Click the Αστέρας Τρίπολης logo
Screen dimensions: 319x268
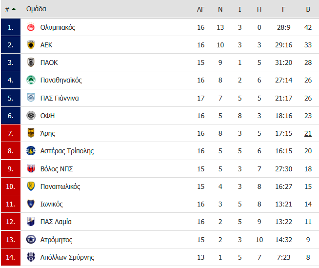coord(31,151)
